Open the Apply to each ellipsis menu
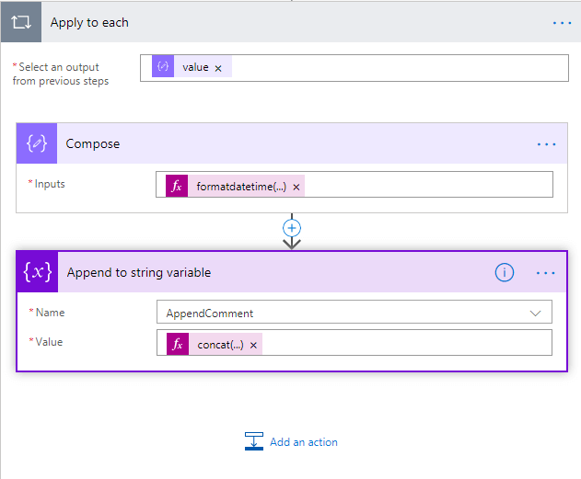The image size is (581, 479). tap(562, 23)
